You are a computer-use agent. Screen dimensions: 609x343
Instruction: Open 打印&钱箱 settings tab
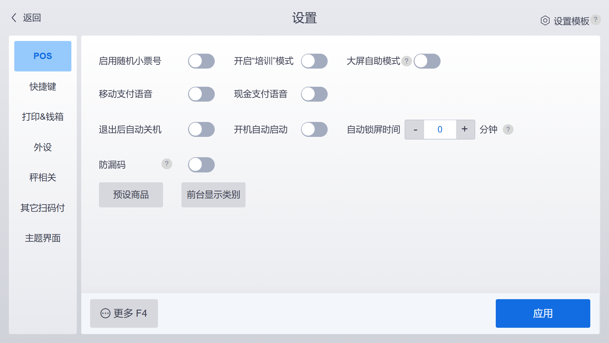point(43,117)
